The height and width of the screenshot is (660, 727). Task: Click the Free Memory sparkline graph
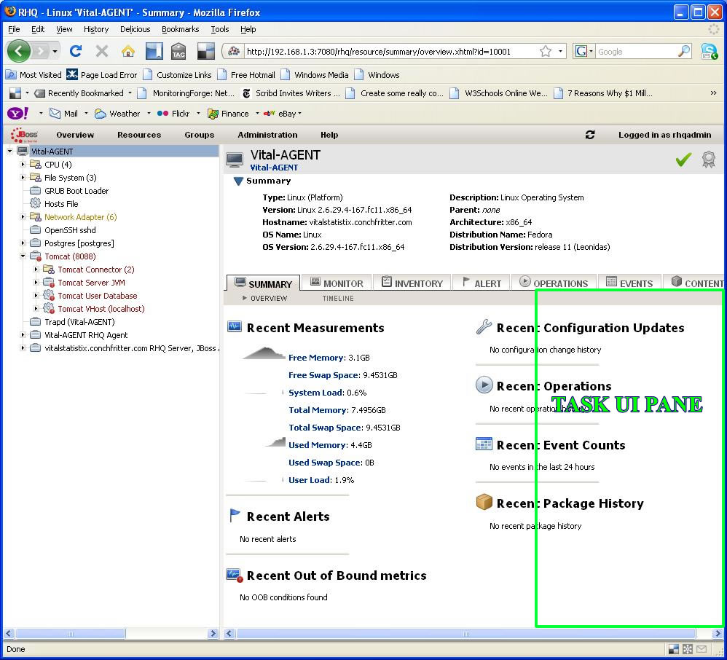pyautogui.click(x=263, y=353)
